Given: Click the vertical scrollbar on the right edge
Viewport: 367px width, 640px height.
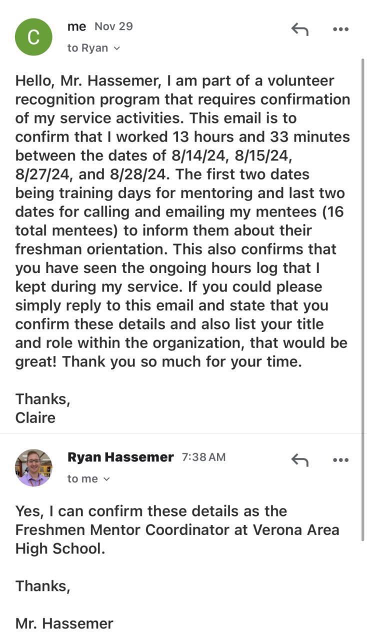Looking at the screenshot, I should pos(363,300).
